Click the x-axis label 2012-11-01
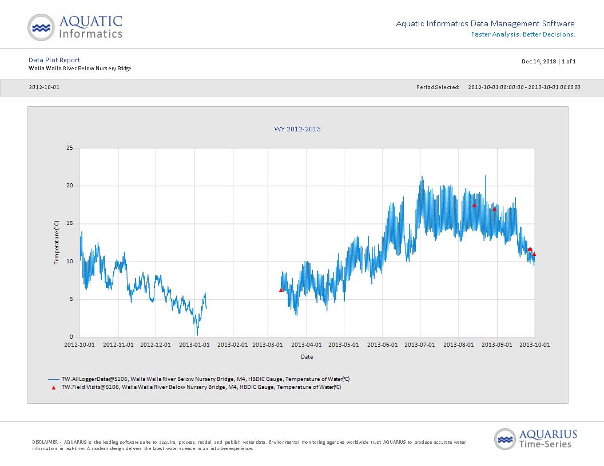 [118, 344]
